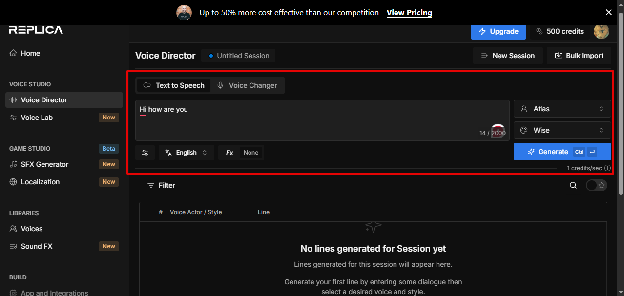The width and height of the screenshot is (624, 296).
Task: Go to Localization page
Action: (x=40, y=182)
